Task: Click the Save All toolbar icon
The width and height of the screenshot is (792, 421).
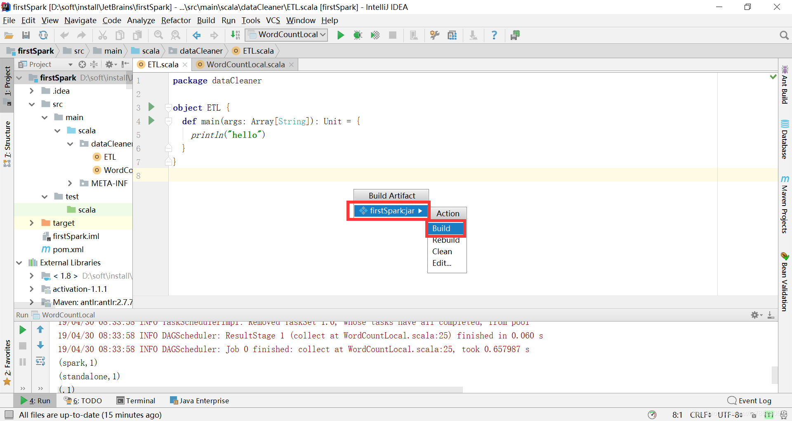Action: [x=26, y=35]
